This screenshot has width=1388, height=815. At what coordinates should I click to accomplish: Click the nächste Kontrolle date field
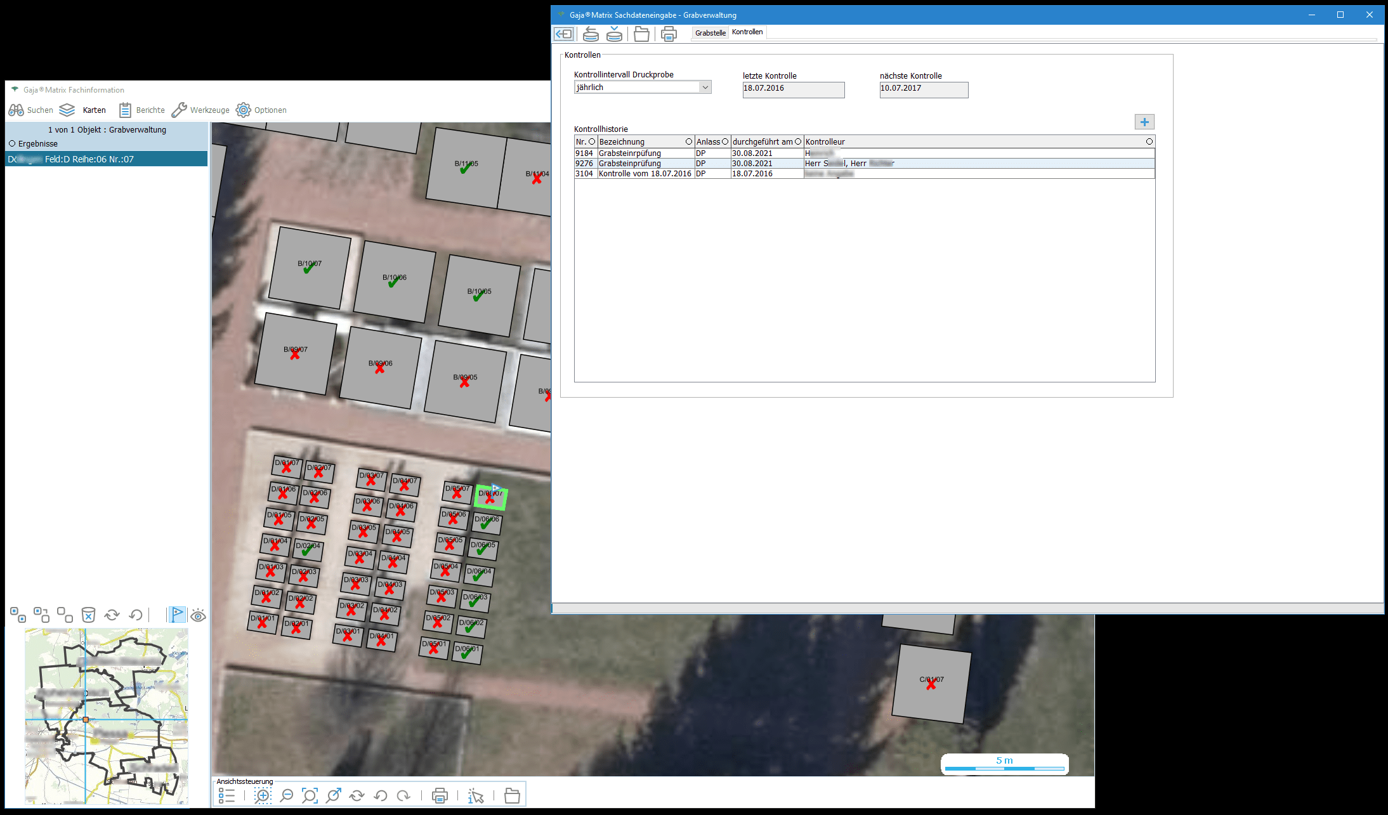click(x=923, y=89)
